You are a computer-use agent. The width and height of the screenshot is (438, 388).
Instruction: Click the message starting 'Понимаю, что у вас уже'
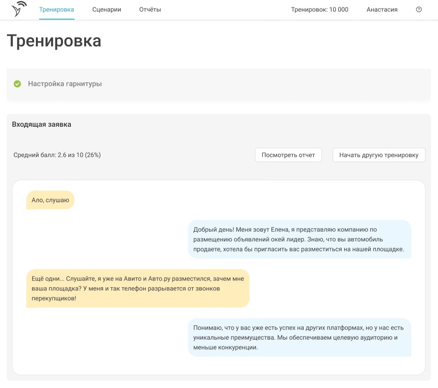point(300,337)
